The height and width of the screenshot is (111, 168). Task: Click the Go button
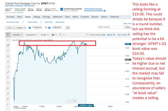tap(68, 28)
